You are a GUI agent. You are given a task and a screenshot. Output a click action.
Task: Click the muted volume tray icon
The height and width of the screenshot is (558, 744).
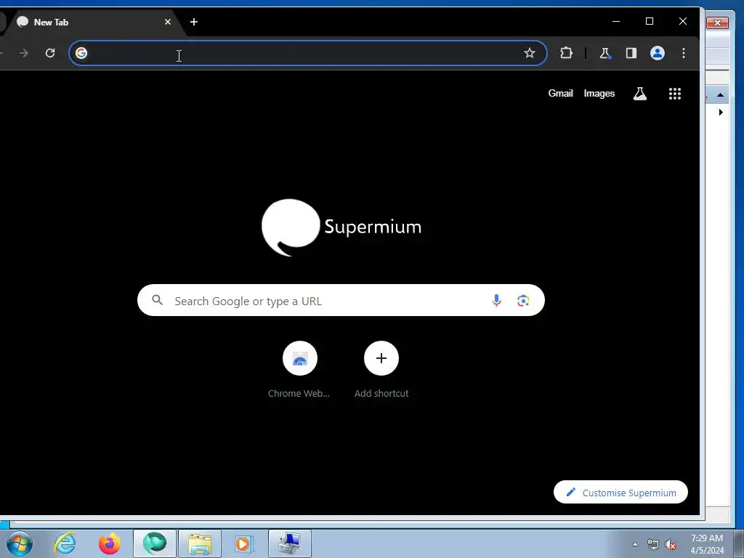point(671,545)
